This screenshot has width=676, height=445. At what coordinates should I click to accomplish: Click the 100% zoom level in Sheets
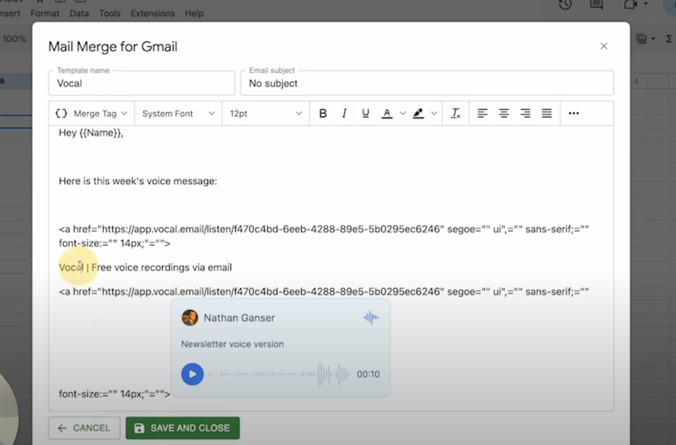click(15, 39)
